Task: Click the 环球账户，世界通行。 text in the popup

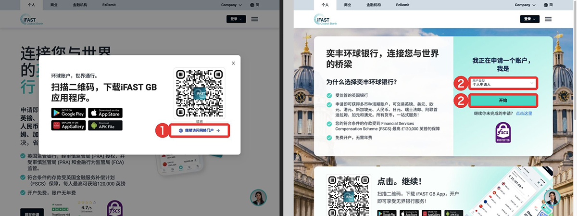Action: coord(75,76)
